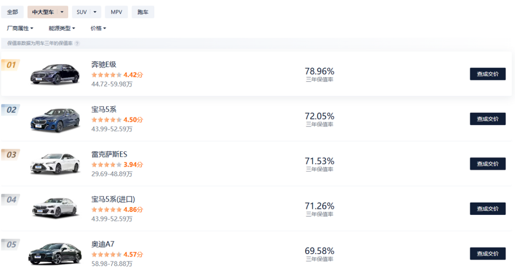Click the 02 rank badge
Image resolution: width=515 pixels, height=271 pixels.
pyautogui.click(x=10, y=110)
